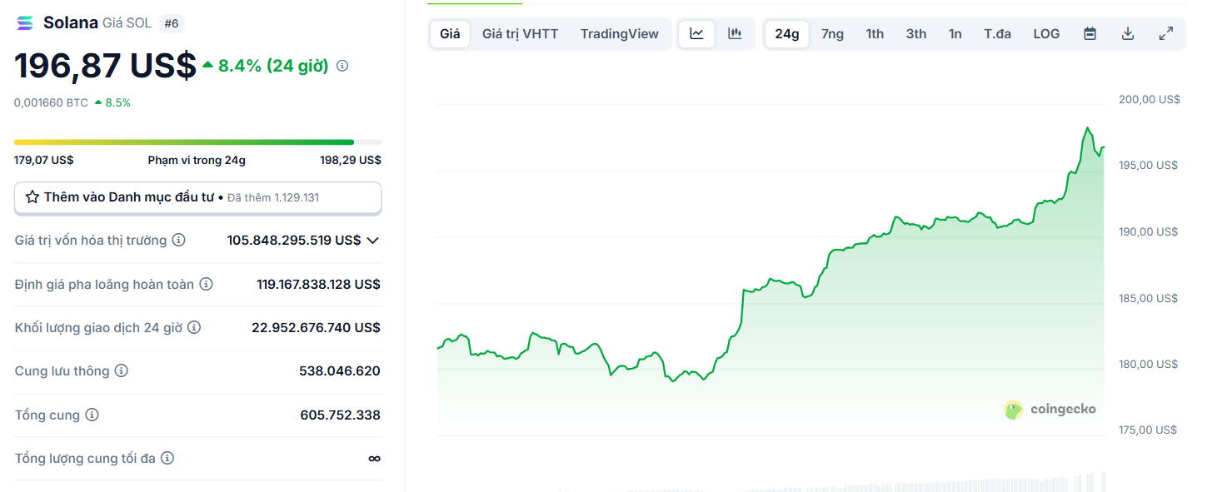Click the 179,07 US$ low value
Screen dimensions: 1222x492
tap(43, 160)
